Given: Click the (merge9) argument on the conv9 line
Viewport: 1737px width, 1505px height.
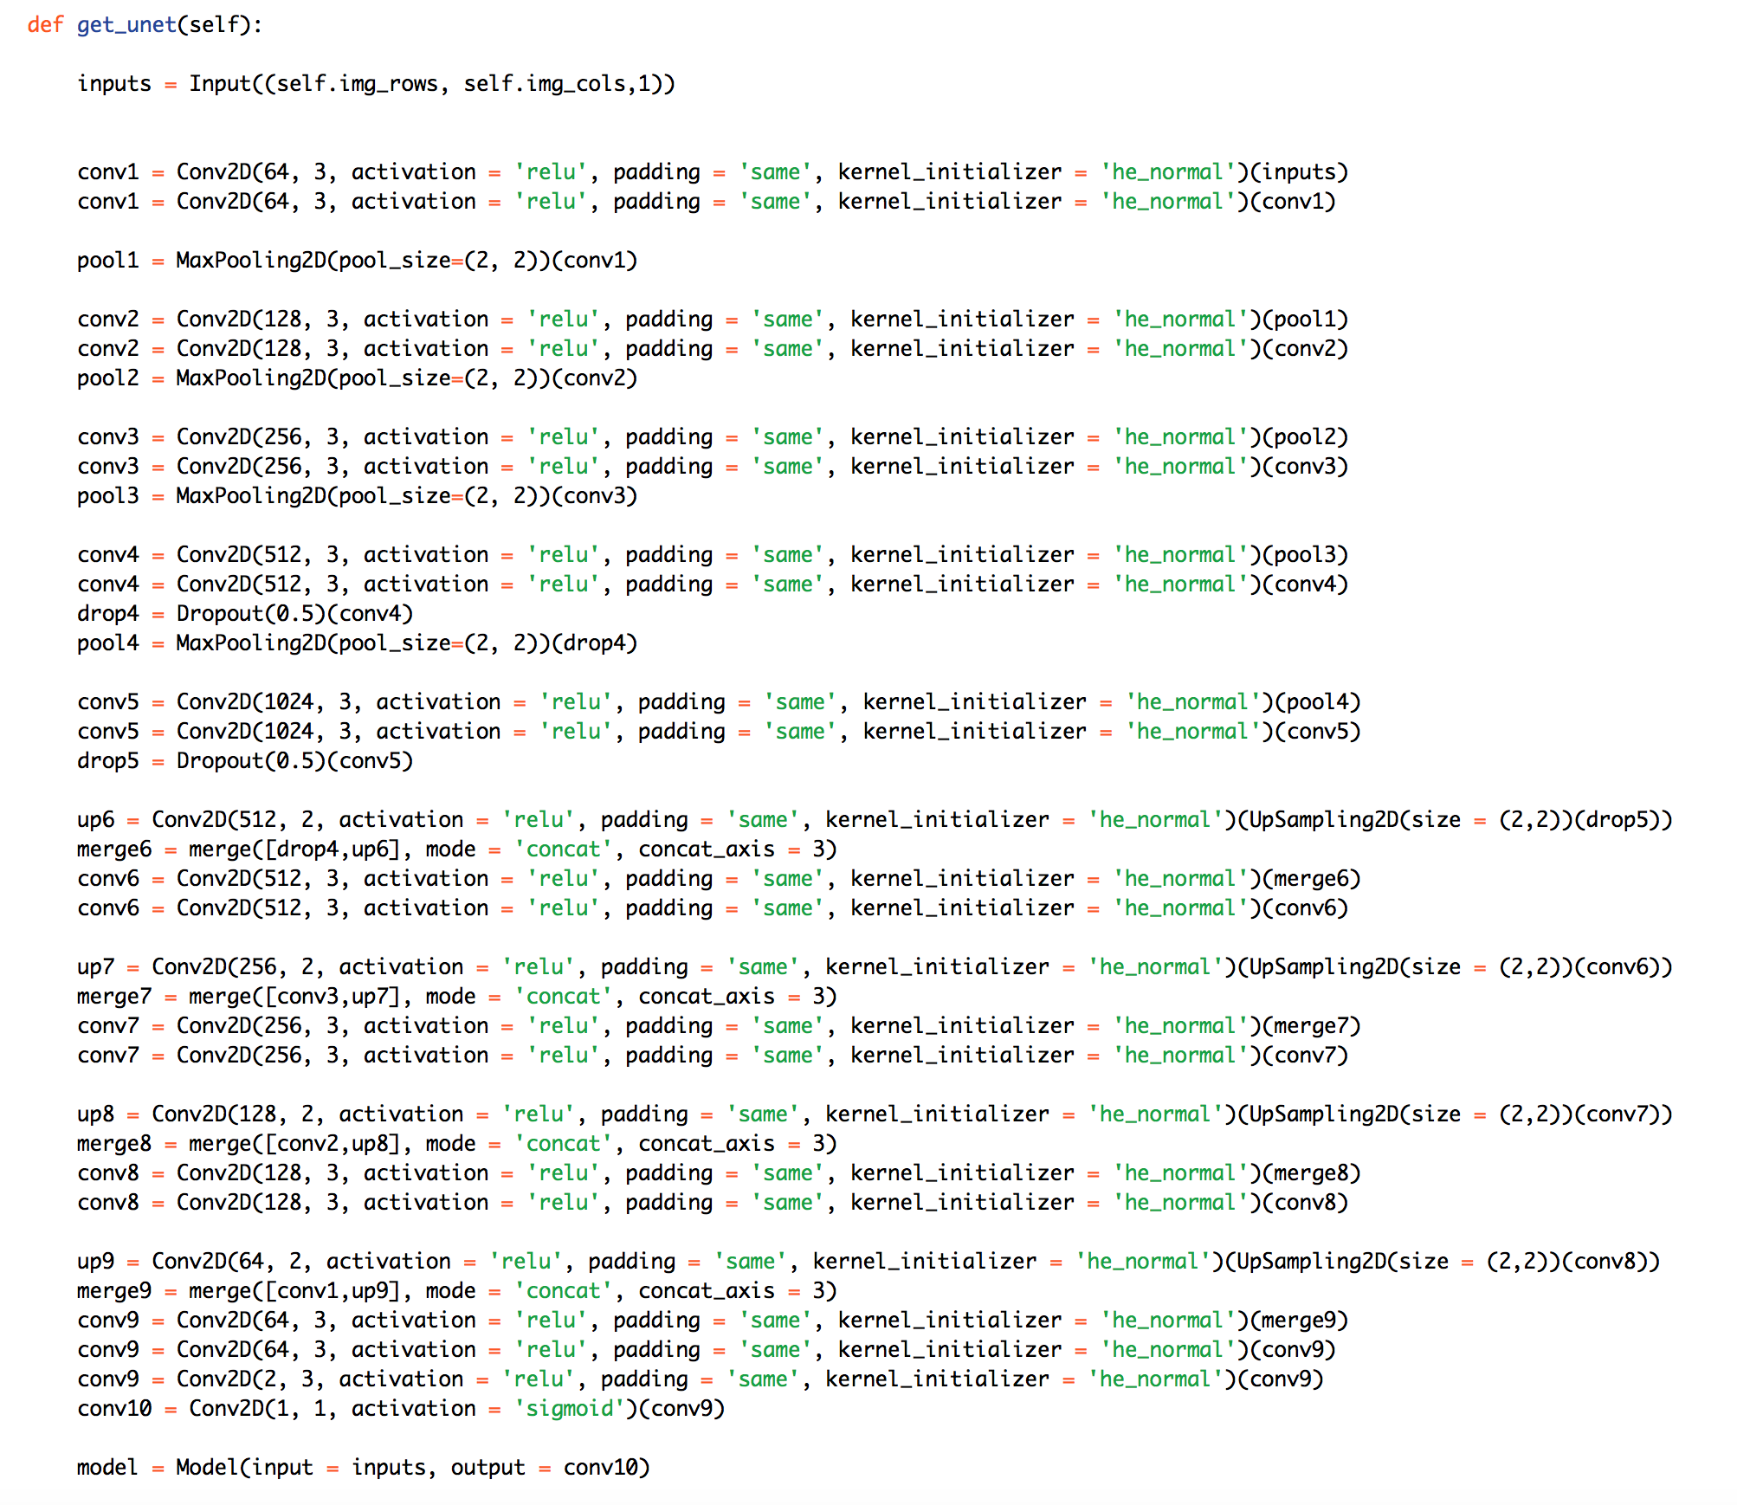Looking at the screenshot, I should (1299, 1320).
